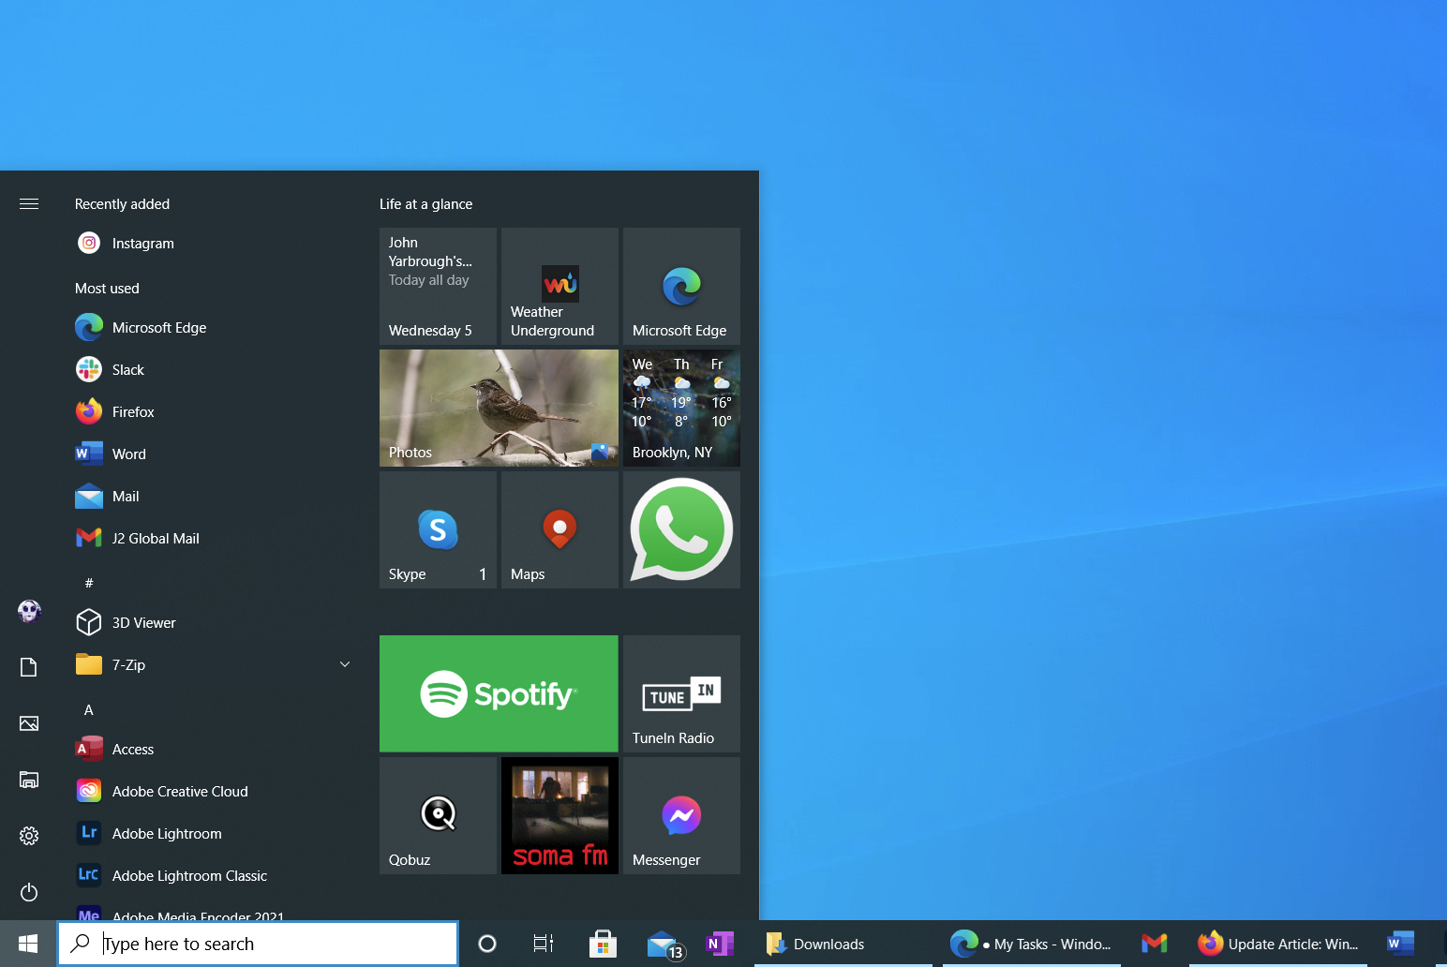
Task: Launch Adobe Creative Cloud
Action: point(214,792)
